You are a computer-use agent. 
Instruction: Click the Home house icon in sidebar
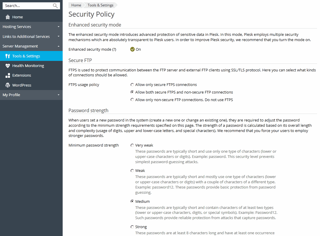8,17
